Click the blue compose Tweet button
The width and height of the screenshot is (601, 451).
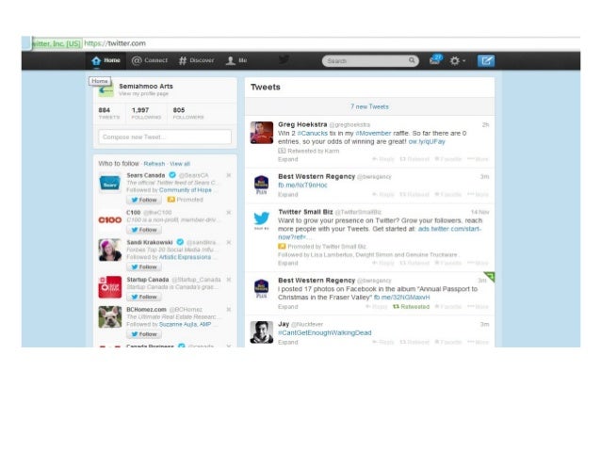[x=486, y=60]
